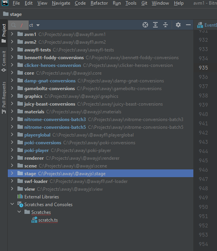Screen dimensions: 217x251
Task: Click the stage breadcrumb in navigation bar
Action: coord(12,14)
